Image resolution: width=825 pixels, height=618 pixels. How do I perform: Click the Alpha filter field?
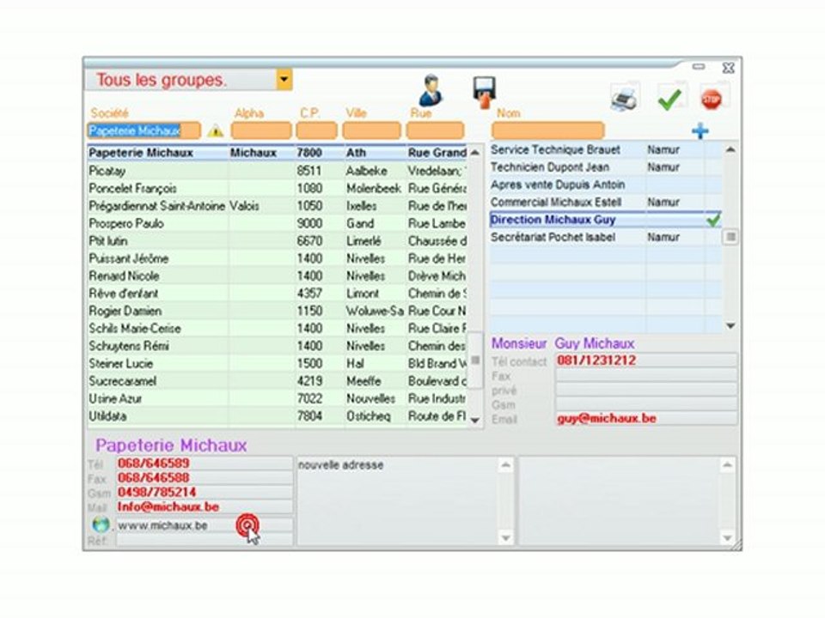coord(261,130)
